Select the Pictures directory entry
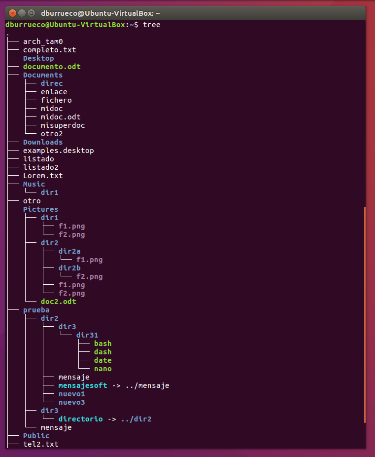 pos(40,209)
